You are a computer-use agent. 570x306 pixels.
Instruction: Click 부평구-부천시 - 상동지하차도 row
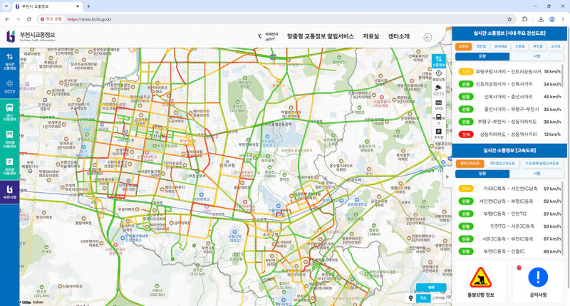click(509, 122)
